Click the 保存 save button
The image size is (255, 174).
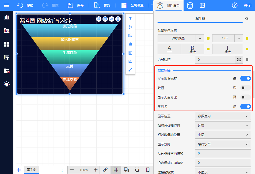(76, 5)
